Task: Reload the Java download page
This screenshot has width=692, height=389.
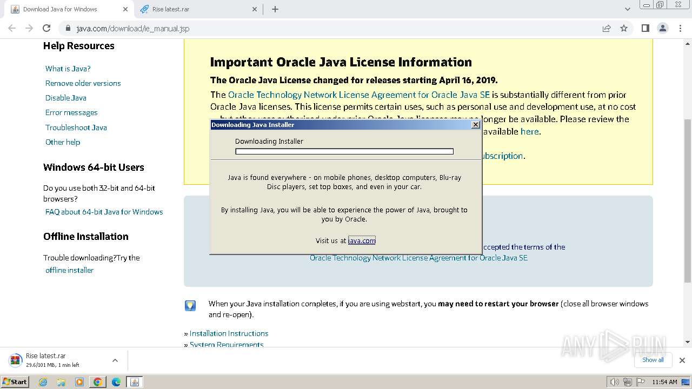Action: tap(46, 28)
